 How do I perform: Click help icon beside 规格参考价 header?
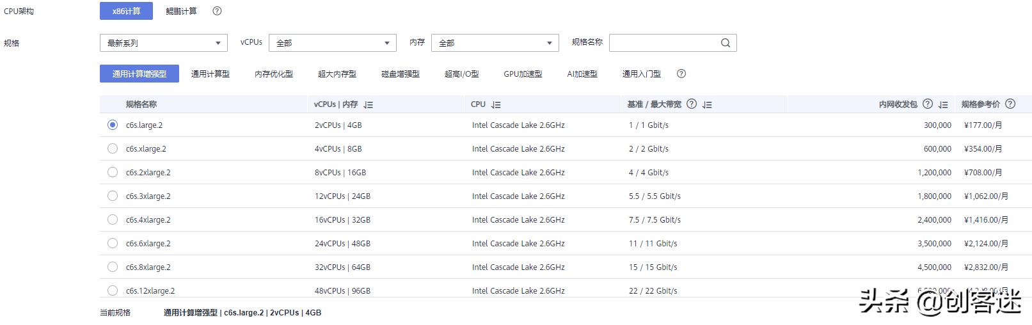click(x=1010, y=104)
